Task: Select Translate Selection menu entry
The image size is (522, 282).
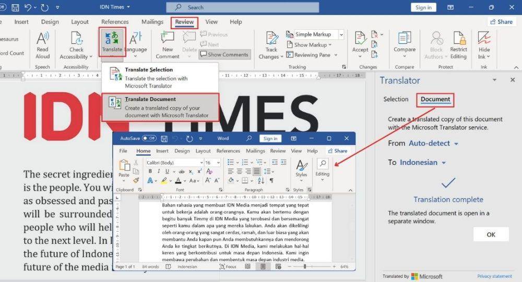Action: pos(160,78)
